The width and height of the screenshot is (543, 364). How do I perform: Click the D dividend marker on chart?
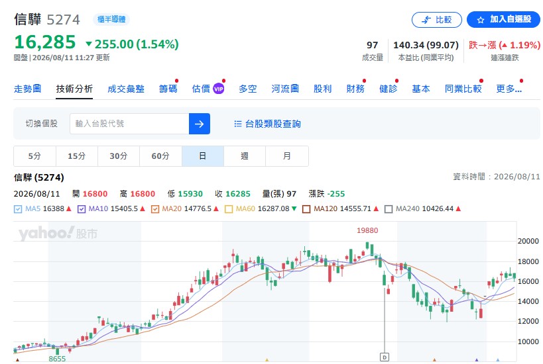(385, 357)
